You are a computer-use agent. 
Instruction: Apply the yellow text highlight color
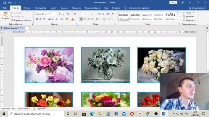[67, 19]
